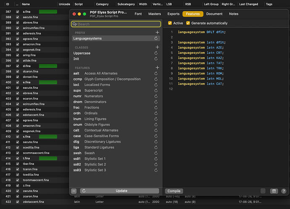
Task: Refresh the ccmp feature
Action: pyautogui.click(x=156, y=79)
